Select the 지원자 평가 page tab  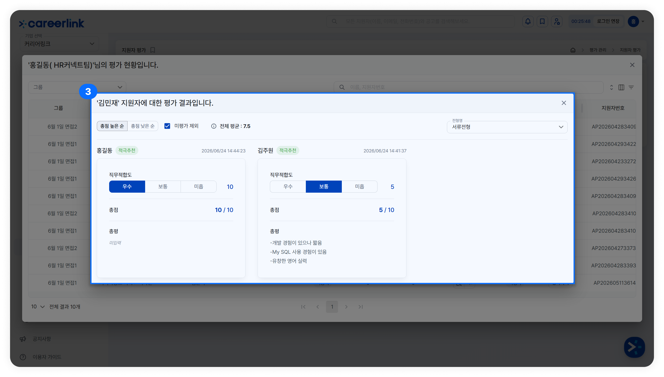point(134,50)
